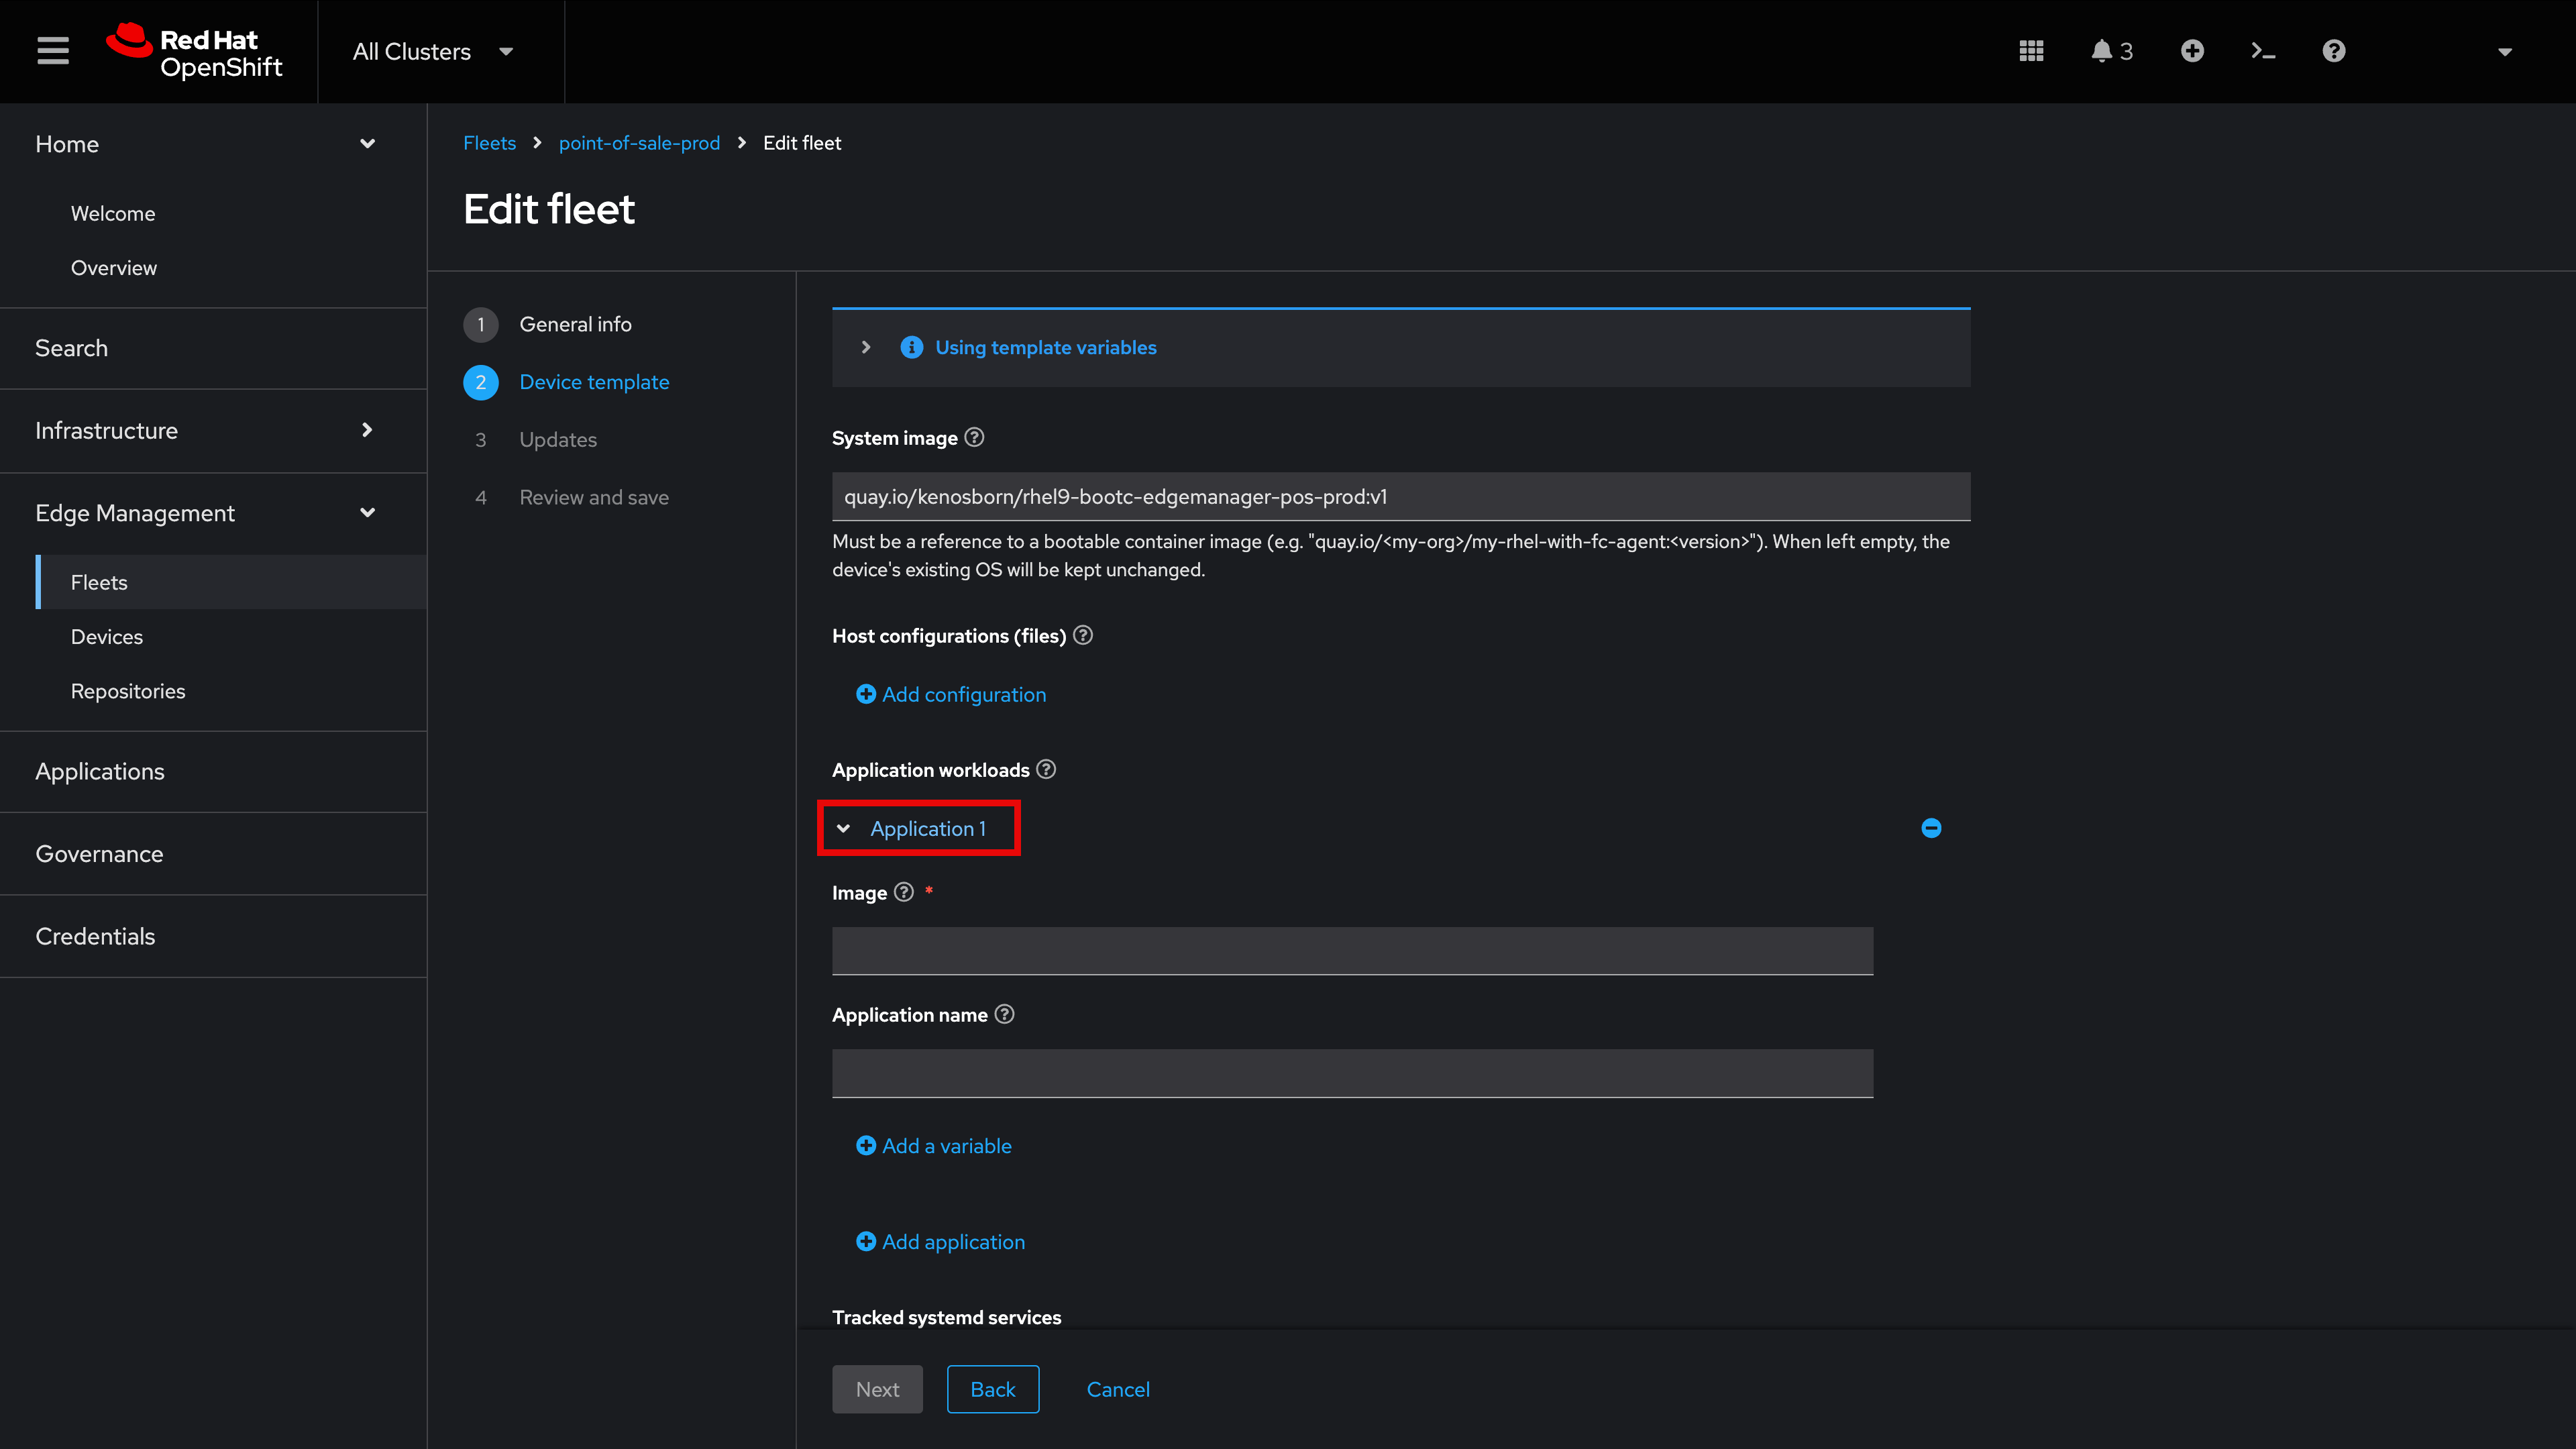This screenshot has height=1449, width=2576.
Task: Click the point-of-sale-prod breadcrumb link
Action: coord(639,143)
